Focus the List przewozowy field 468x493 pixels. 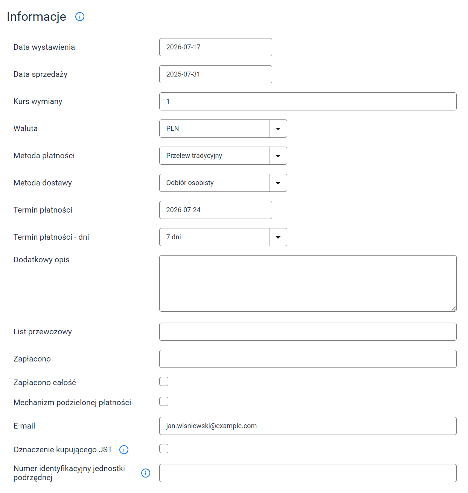point(308,332)
